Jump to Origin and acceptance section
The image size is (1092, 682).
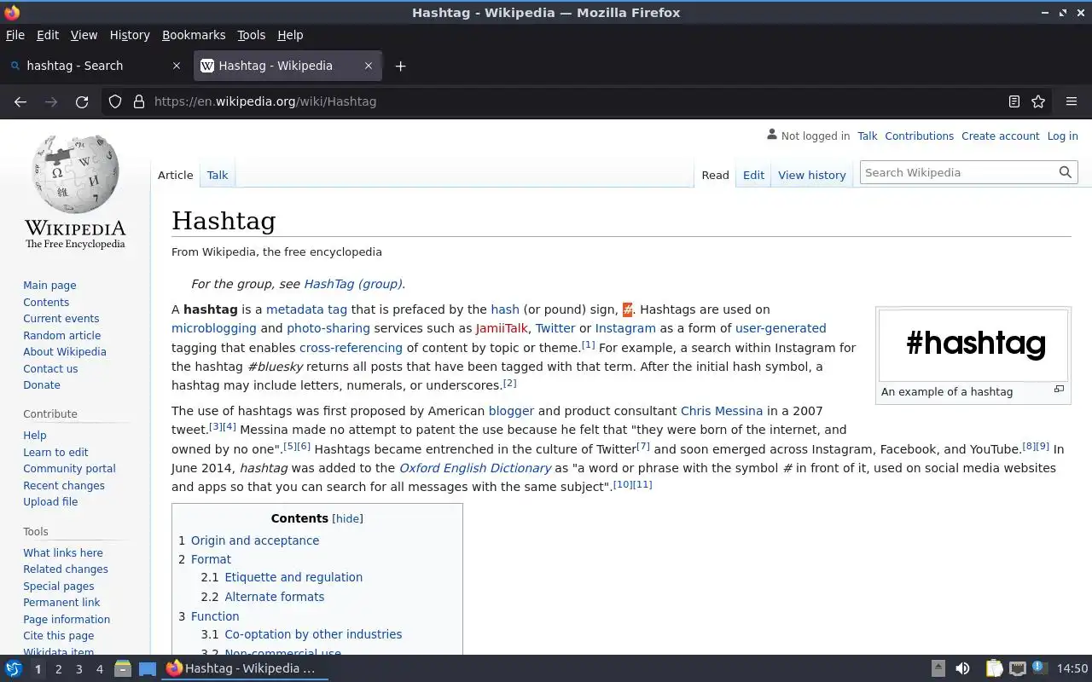click(255, 540)
